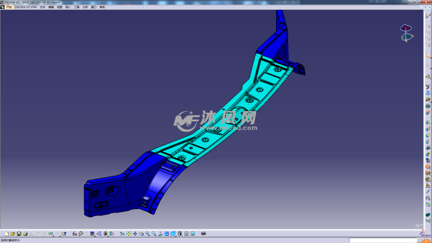Click the 3D compass in the viewport
The height and width of the screenshot is (243, 432).
[x=406, y=33]
